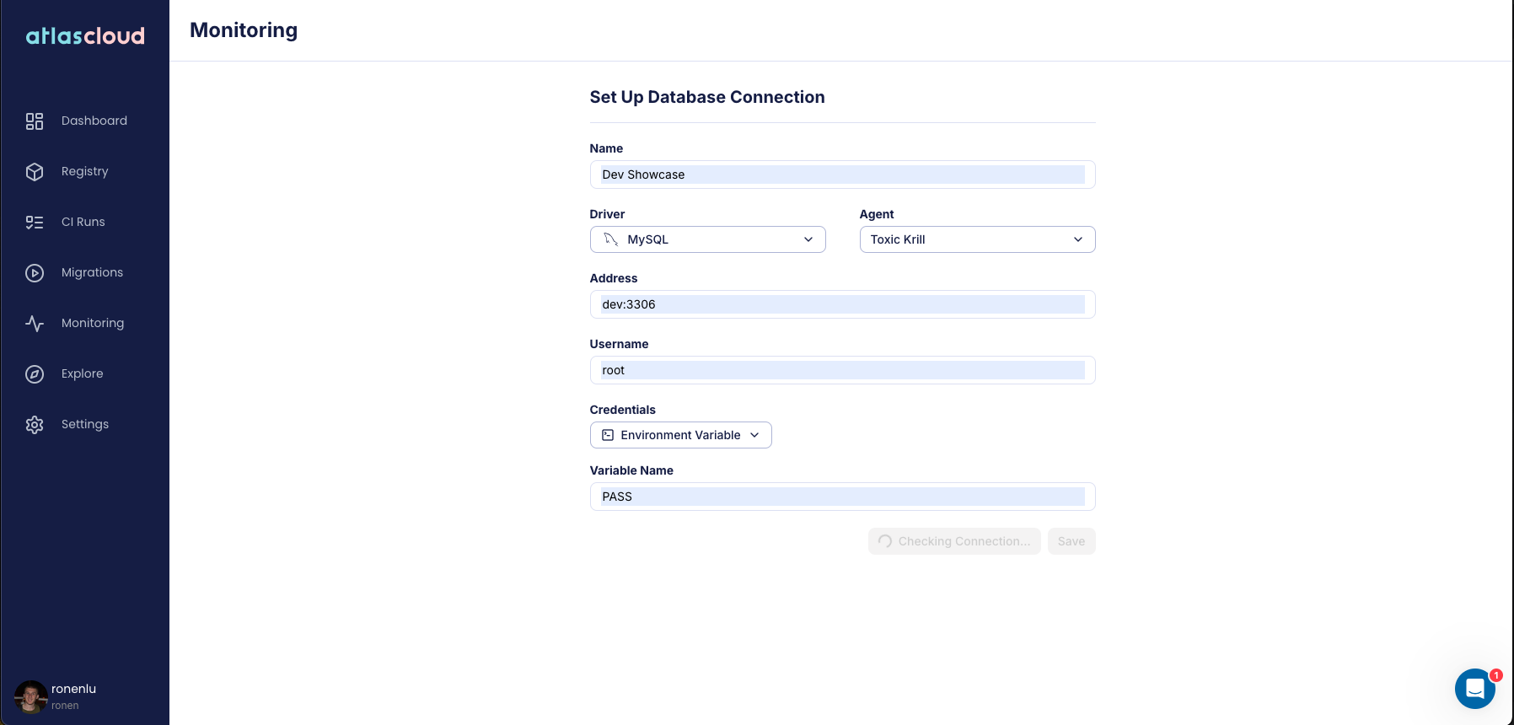
Task: Click the ronenlu user avatar
Action: coord(31,697)
